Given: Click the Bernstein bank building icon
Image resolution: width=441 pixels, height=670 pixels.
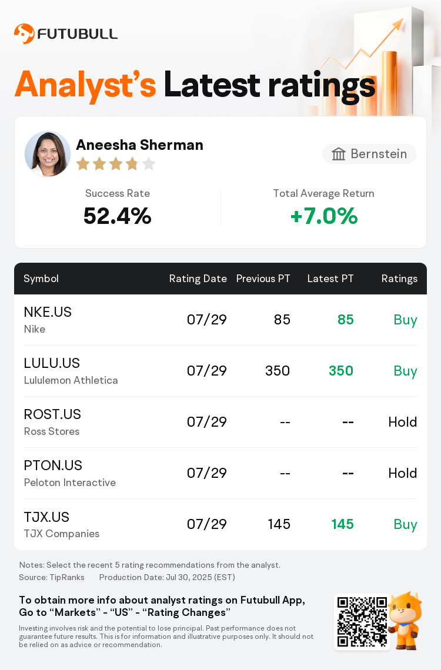Looking at the screenshot, I should pos(339,154).
